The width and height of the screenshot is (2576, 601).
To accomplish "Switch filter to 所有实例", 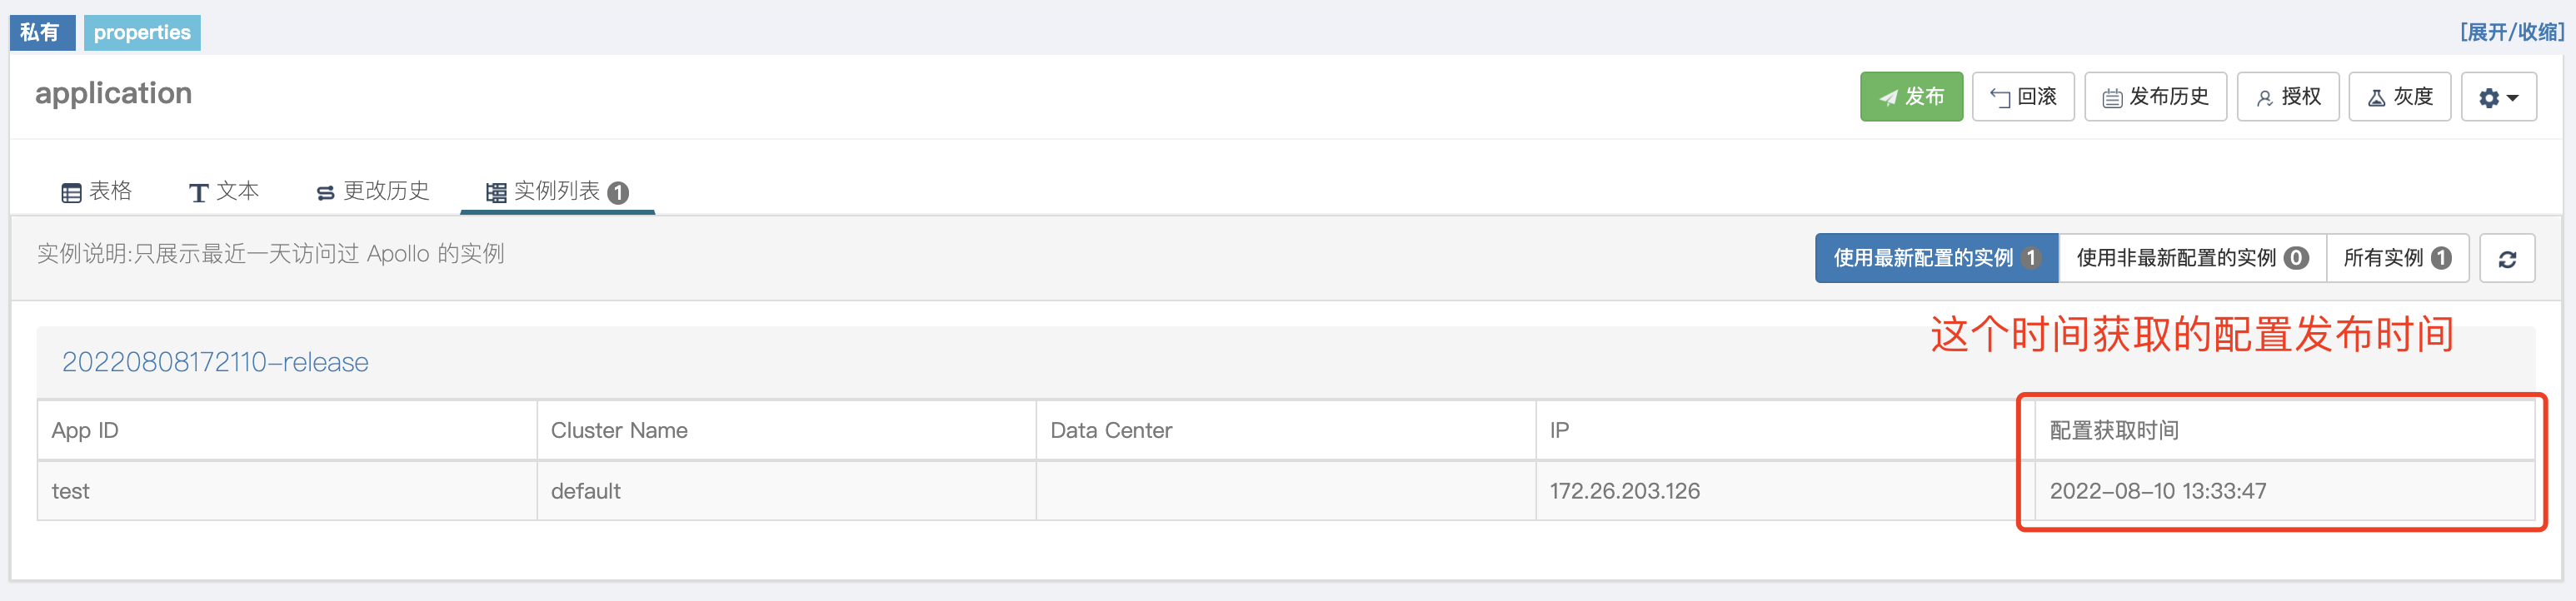I will coord(2395,257).
